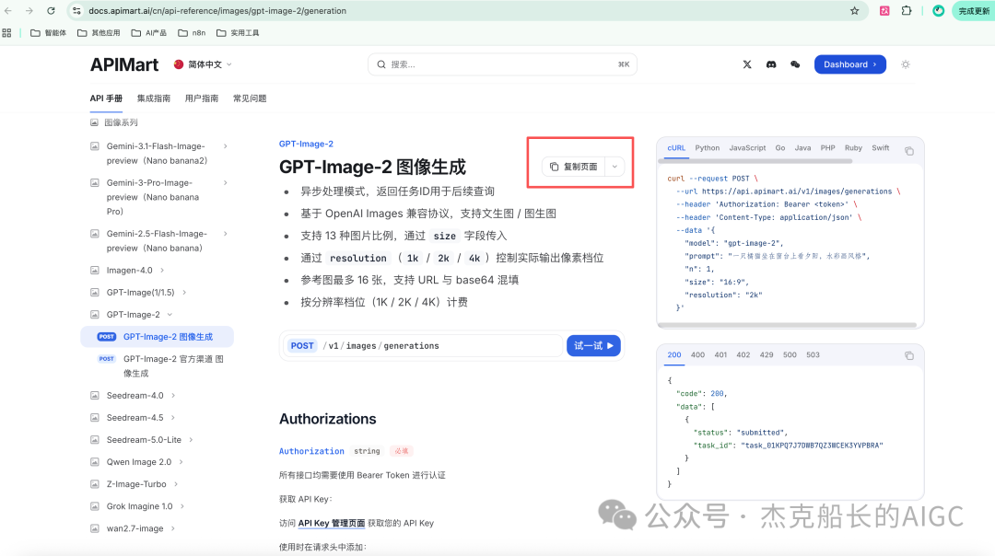
Task: Copy the cURL code sample
Action: (909, 151)
